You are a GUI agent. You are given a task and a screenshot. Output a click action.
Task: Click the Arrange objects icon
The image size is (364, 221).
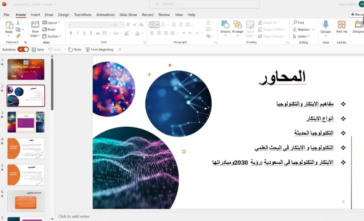pos(237,29)
